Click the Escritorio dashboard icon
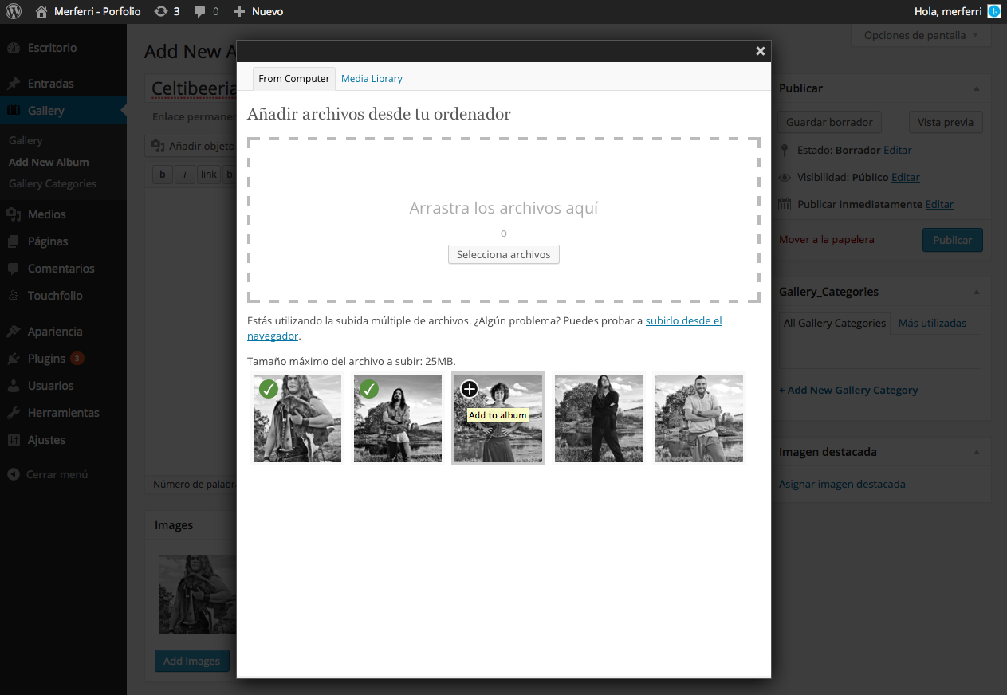This screenshot has height=695, width=1007. coord(14,48)
